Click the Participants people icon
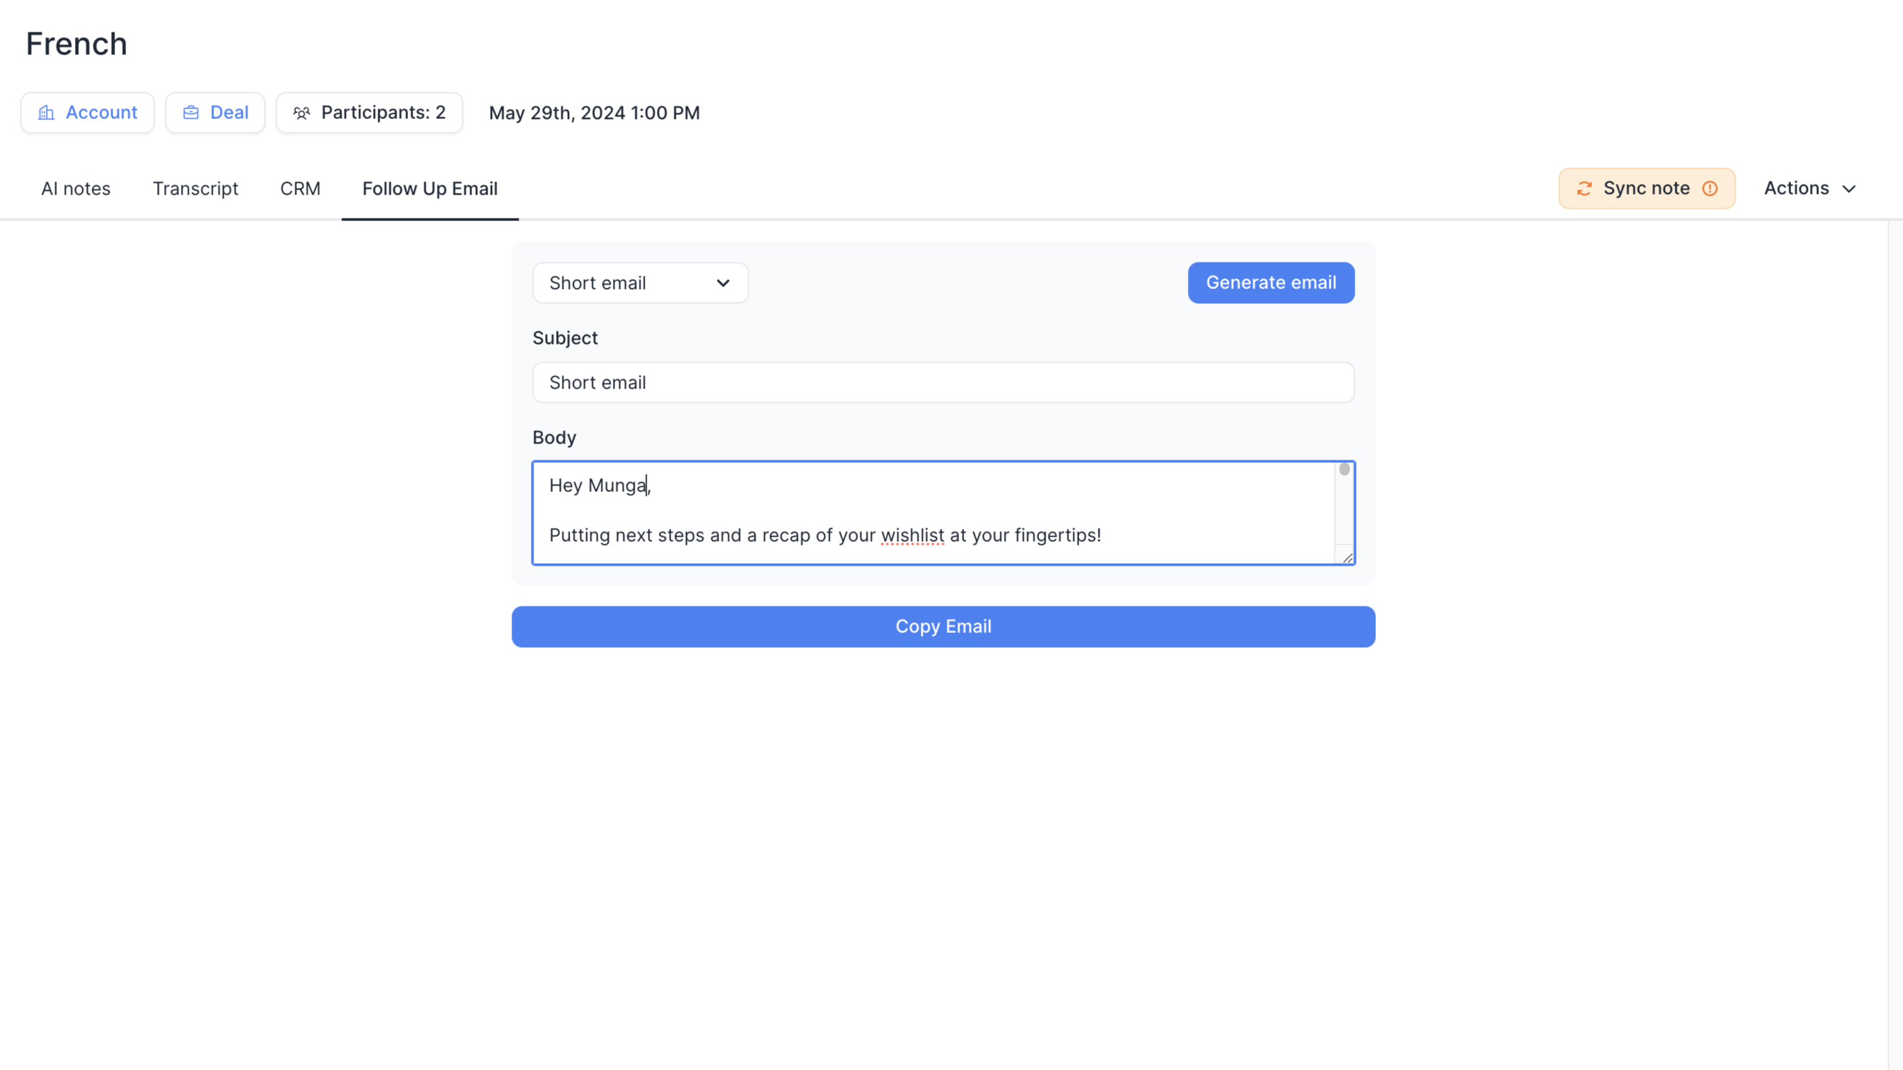This screenshot has width=1903, height=1070. click(301, 113)
